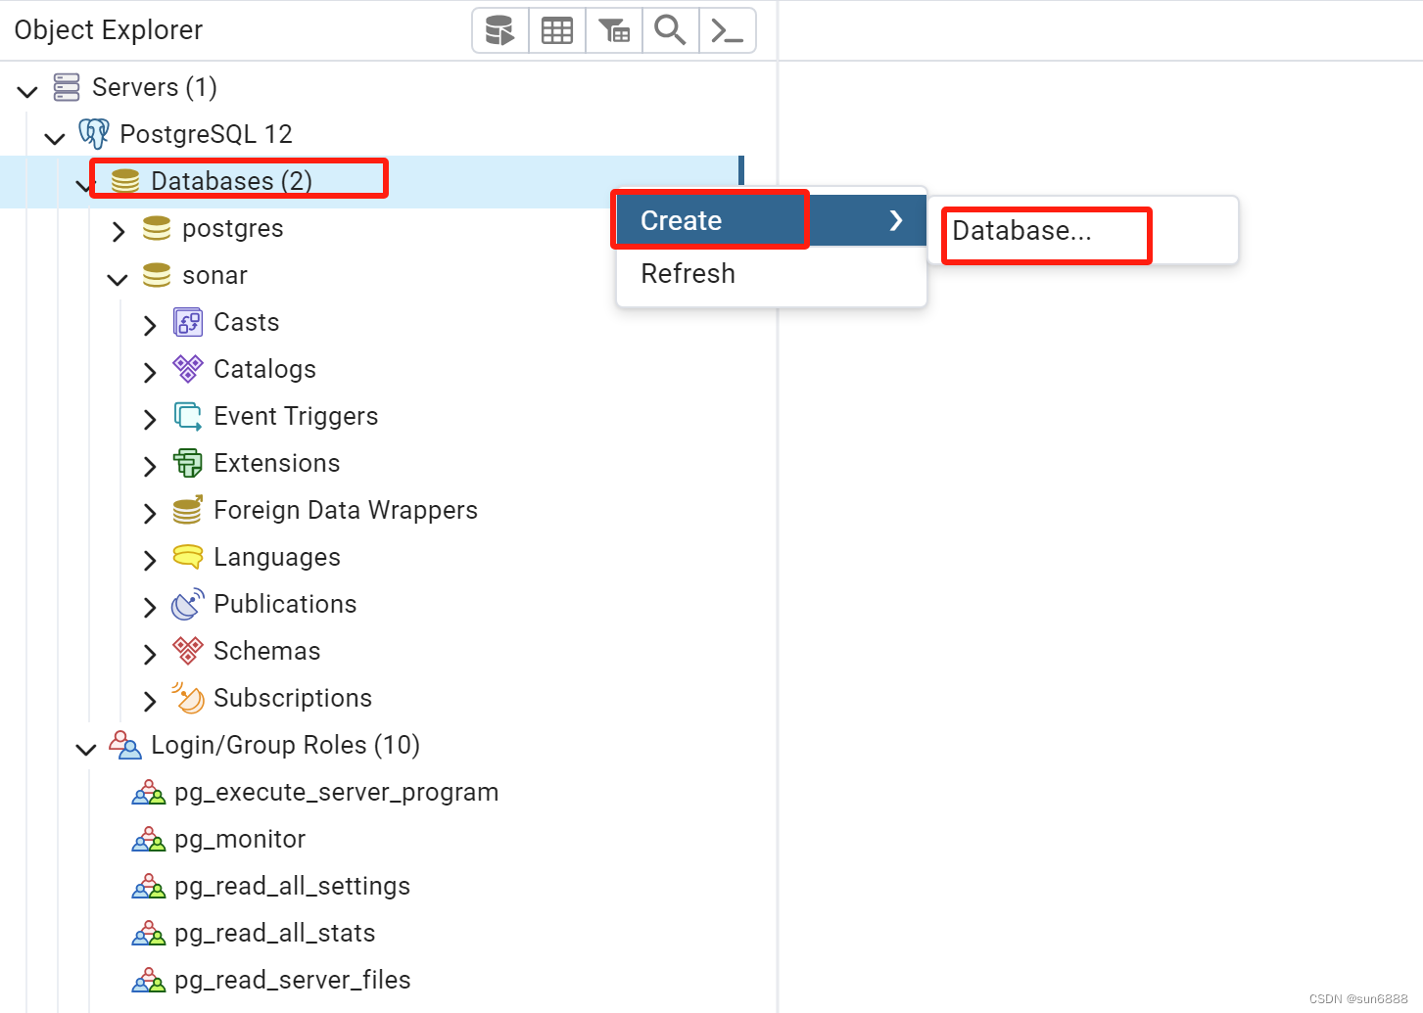Screen dimensions: 1423x1013
Task: Expand the Event Triggers chevron
Action: pos(150,419)
